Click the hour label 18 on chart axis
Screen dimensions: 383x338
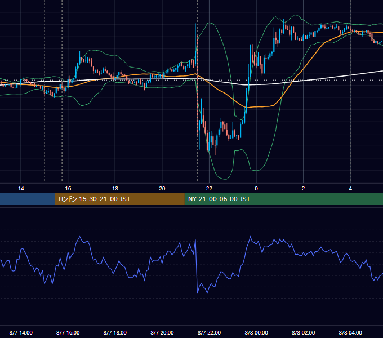point(115,189)
